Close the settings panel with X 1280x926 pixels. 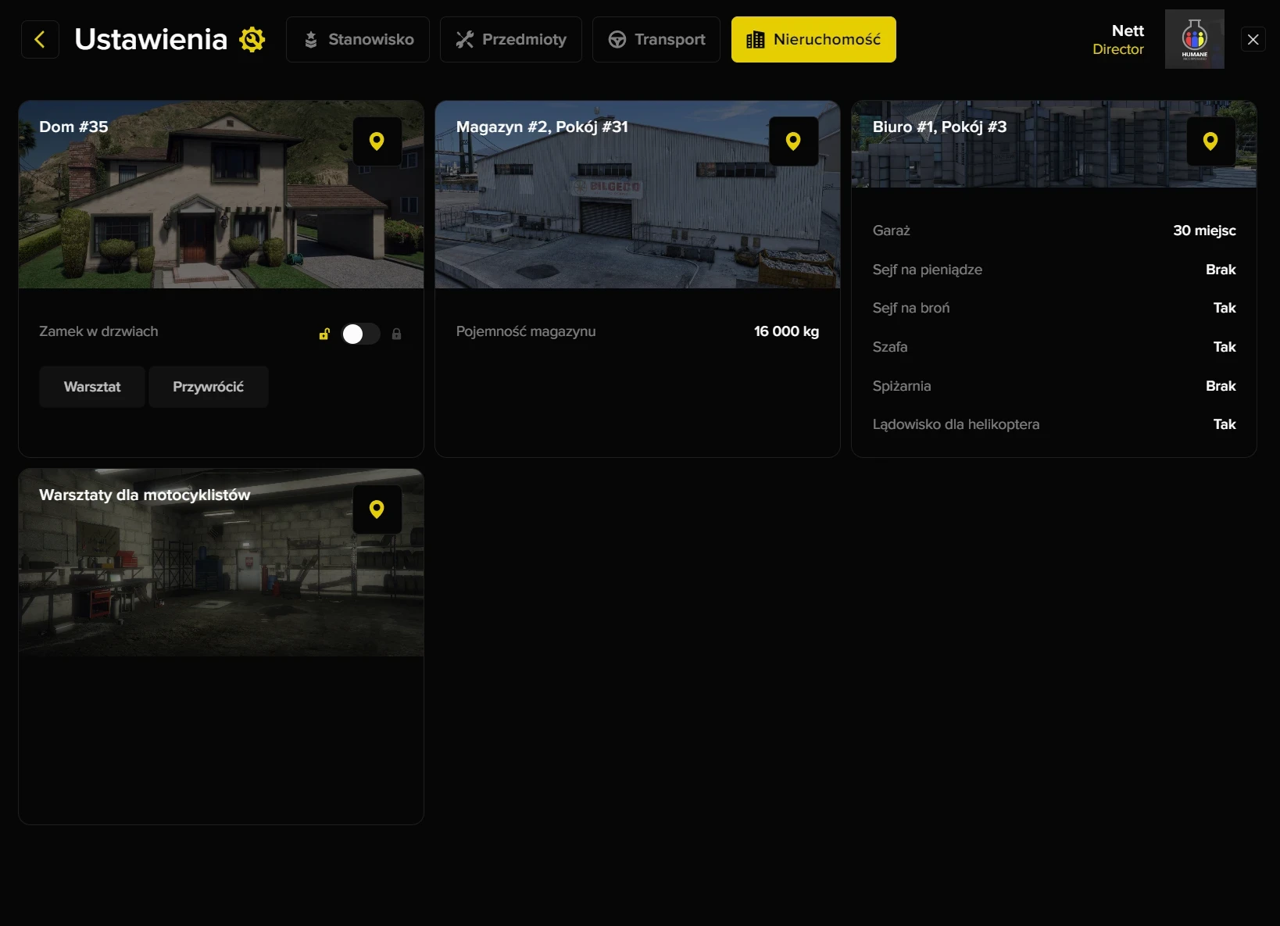pyautogui.click(x=1253, y=39)
